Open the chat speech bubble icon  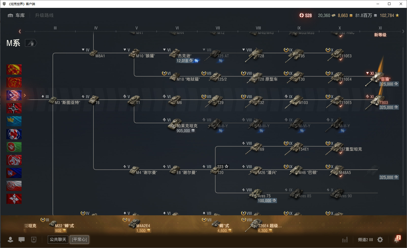click(x=22, y=240)
